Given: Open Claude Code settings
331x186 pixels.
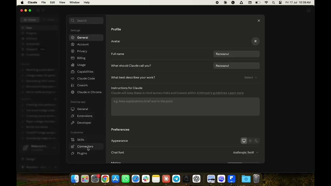Looking at the screenshot, I should coord(86,79).
